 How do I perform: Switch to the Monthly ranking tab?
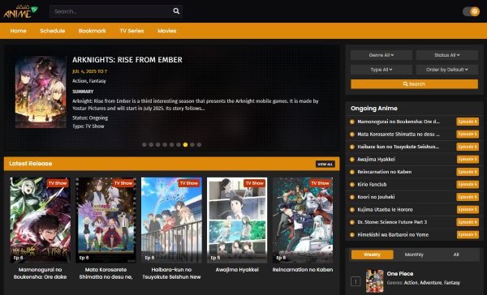tap(414, 254)
